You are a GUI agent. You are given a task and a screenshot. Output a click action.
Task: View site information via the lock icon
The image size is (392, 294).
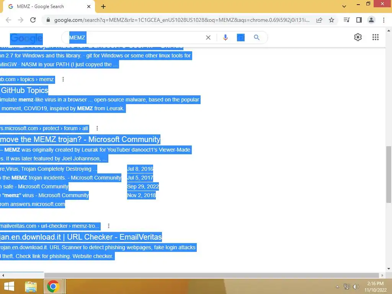pos(48,20)
